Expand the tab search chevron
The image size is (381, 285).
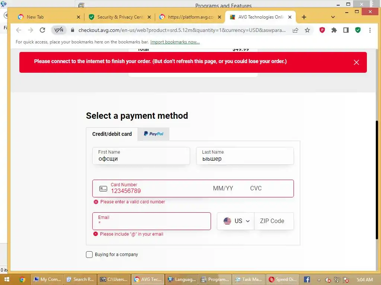click(x=333, y=17)
